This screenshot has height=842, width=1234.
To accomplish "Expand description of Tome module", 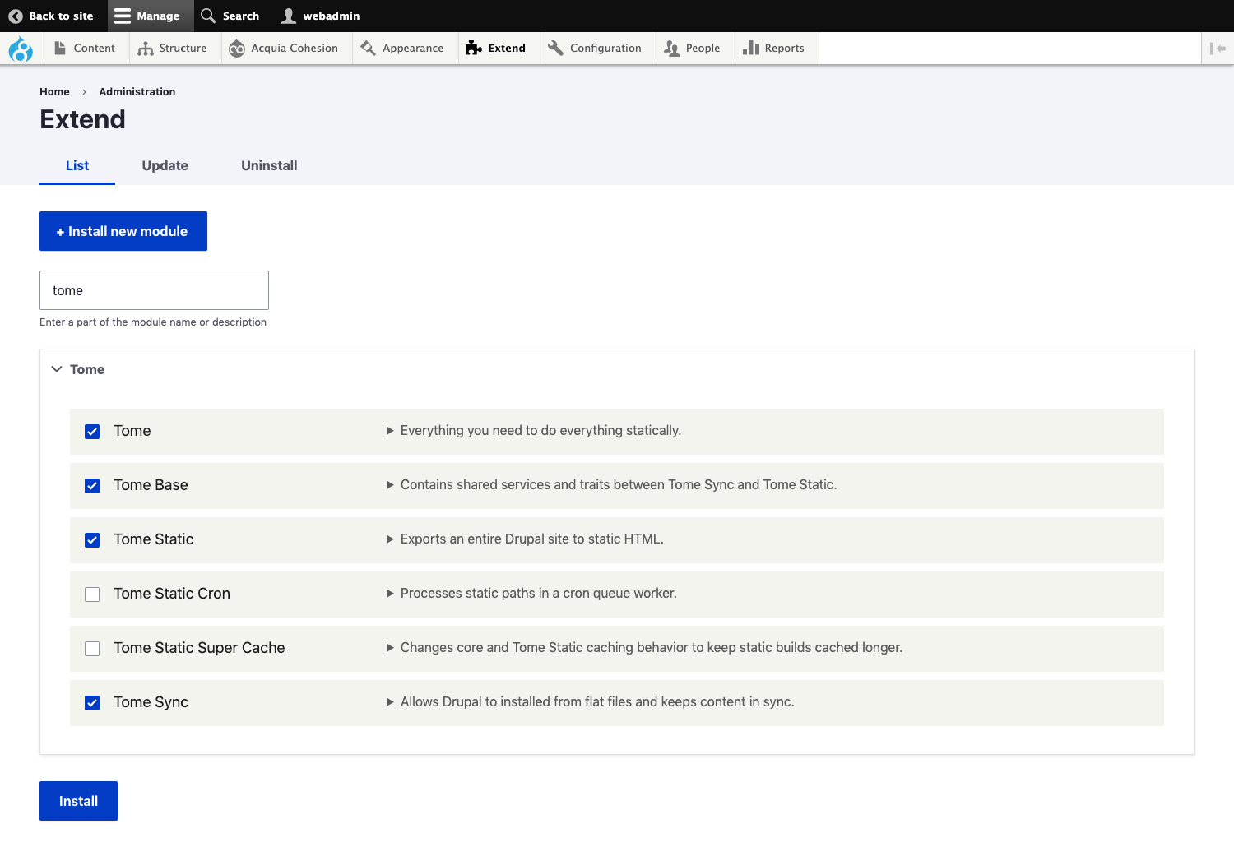I will click(x=390, y=431).
